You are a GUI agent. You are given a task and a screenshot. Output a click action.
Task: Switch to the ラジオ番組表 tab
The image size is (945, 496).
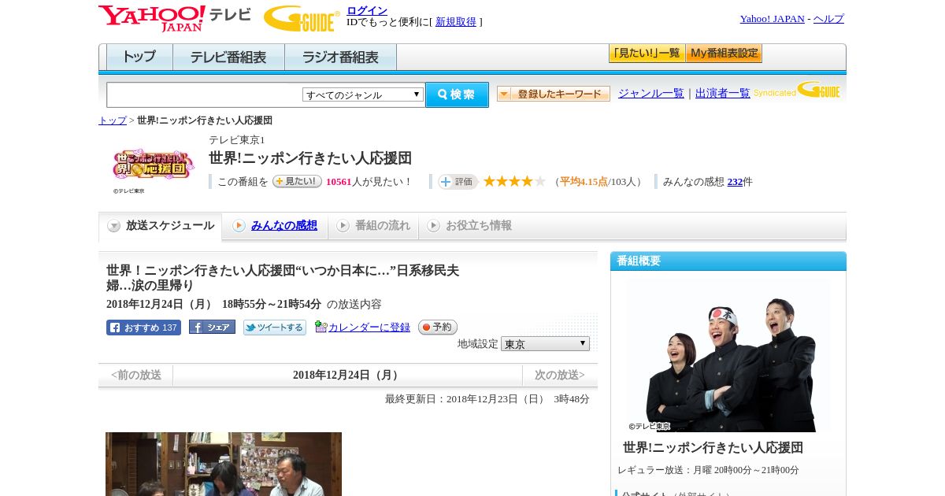[340, 57]
